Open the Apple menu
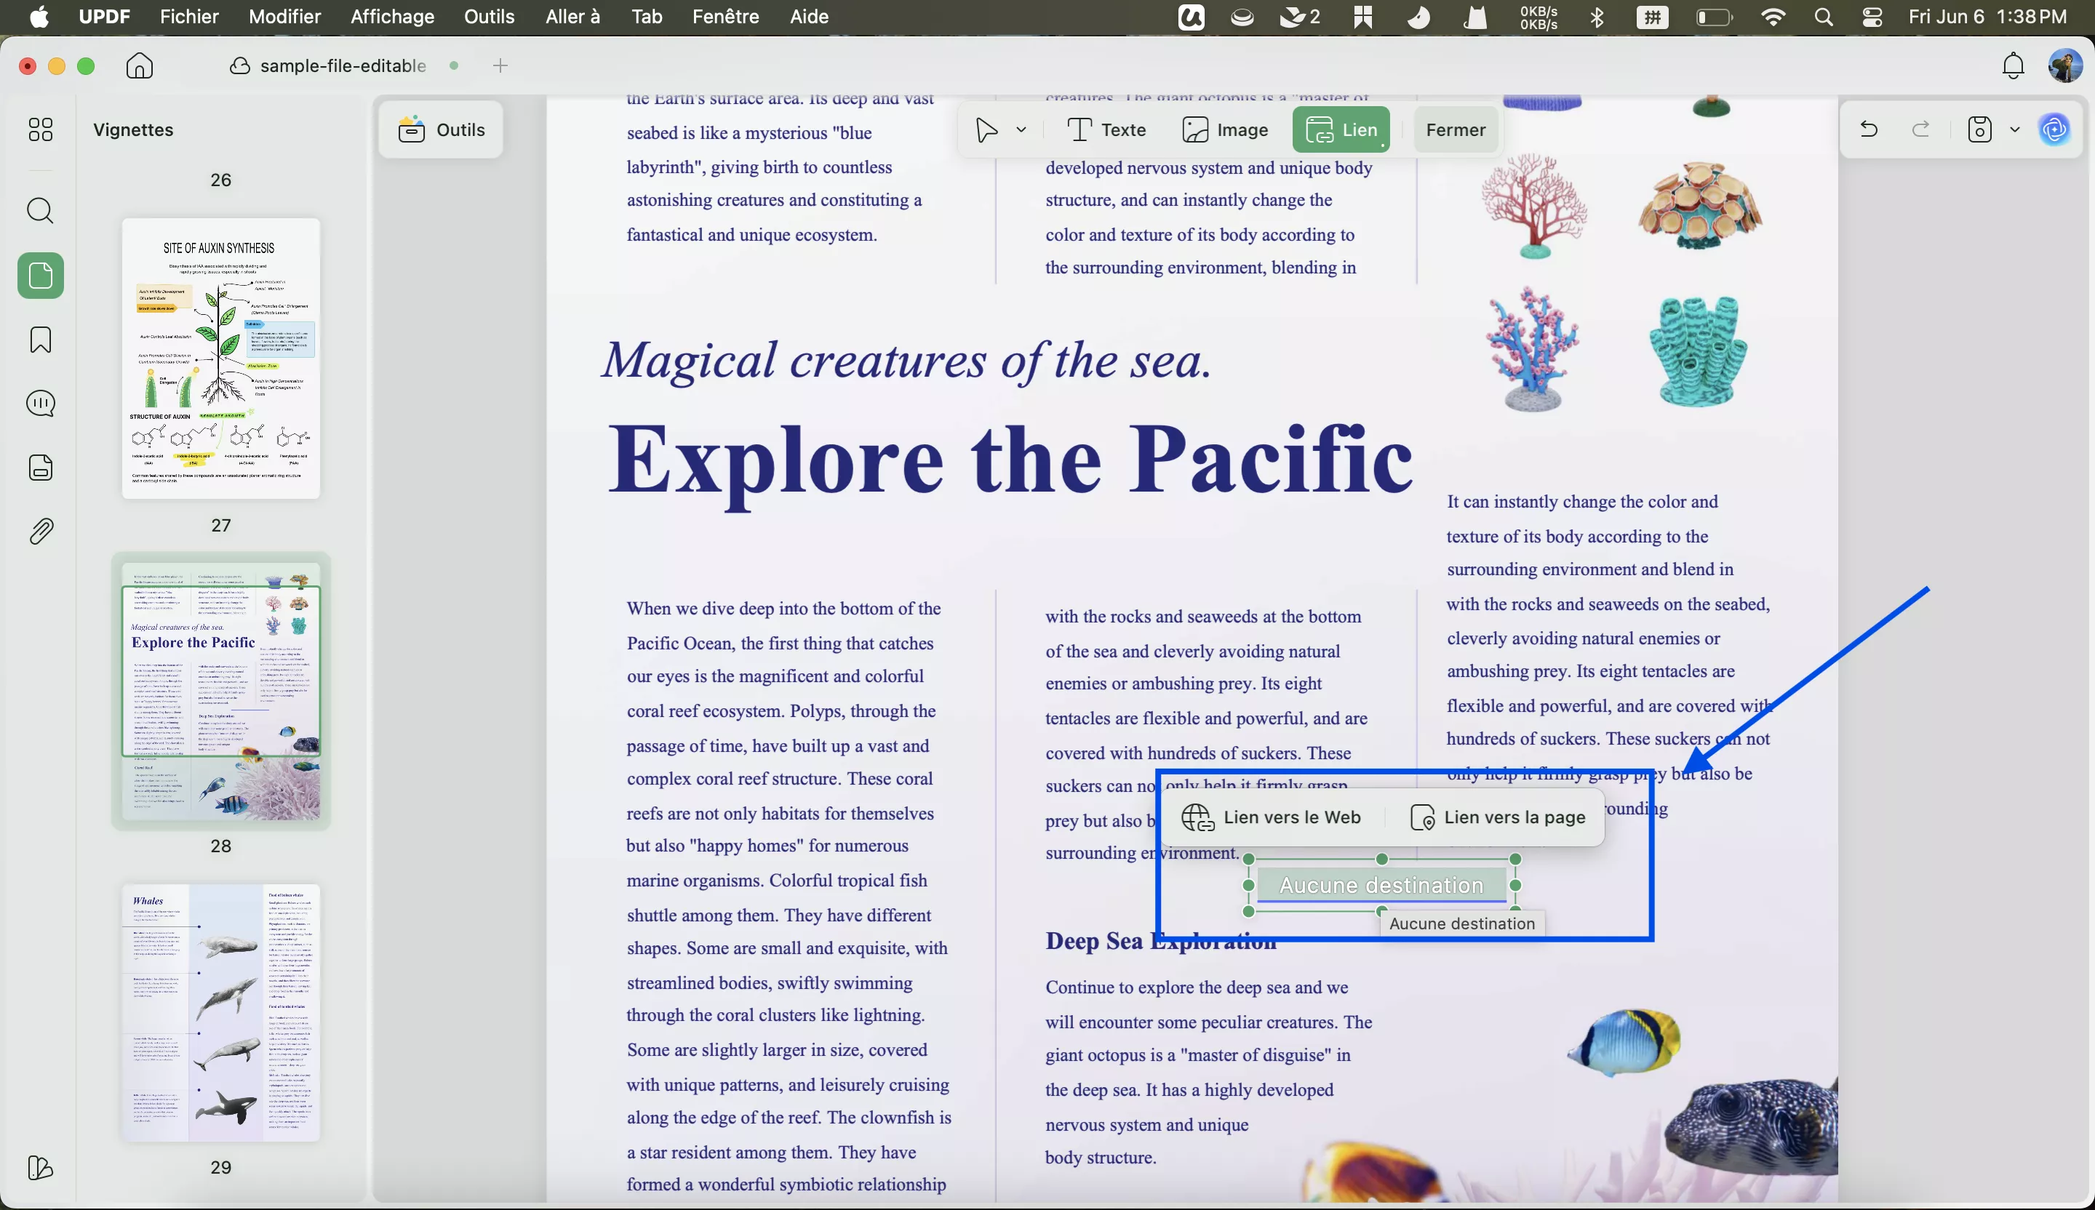 (x=39, y=17)
